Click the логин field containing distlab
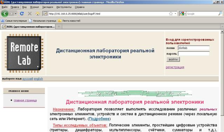Screen dimensions: 224x132 [x=194, y=48]
